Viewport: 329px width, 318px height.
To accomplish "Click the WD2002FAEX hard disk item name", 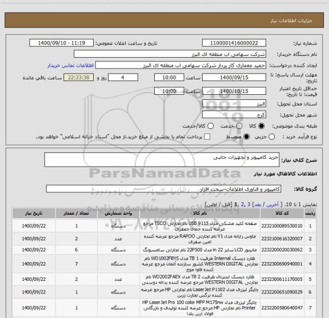I will 200,279.
